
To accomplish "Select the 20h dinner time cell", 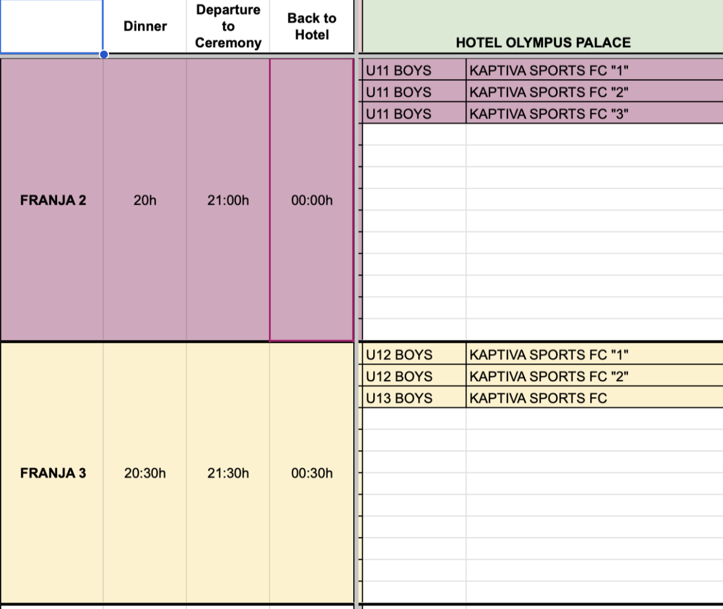I will [x=145, y=200].
